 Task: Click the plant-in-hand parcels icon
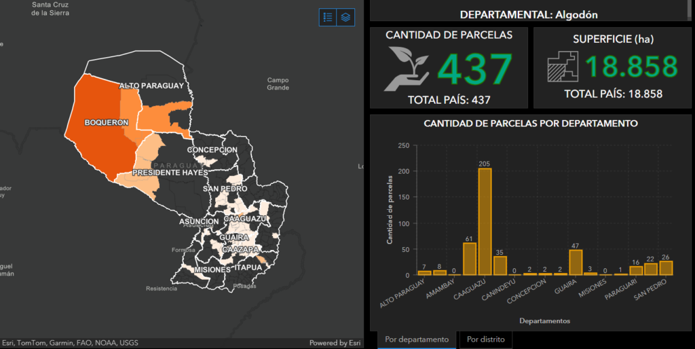pyautogui.click(x=406, y=69)
